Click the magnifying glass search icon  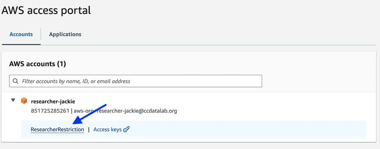coord(15,81)
